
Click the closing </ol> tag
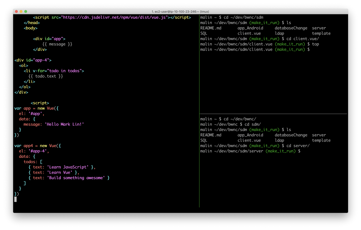[x=25, y=87]
